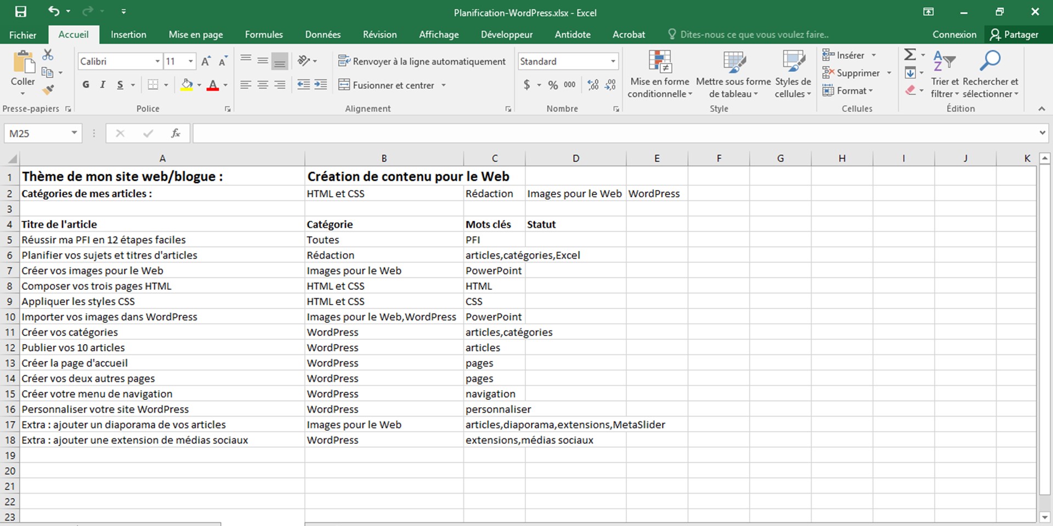1053x526 pixels.
Task: Increase the indent
Action: point(321,85)
